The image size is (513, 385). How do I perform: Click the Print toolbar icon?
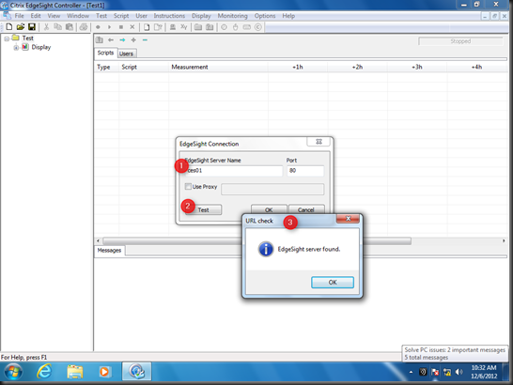(x=84, y=27)
